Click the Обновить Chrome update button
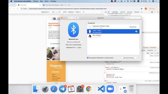The image size is (168, 94). (153, 9)
